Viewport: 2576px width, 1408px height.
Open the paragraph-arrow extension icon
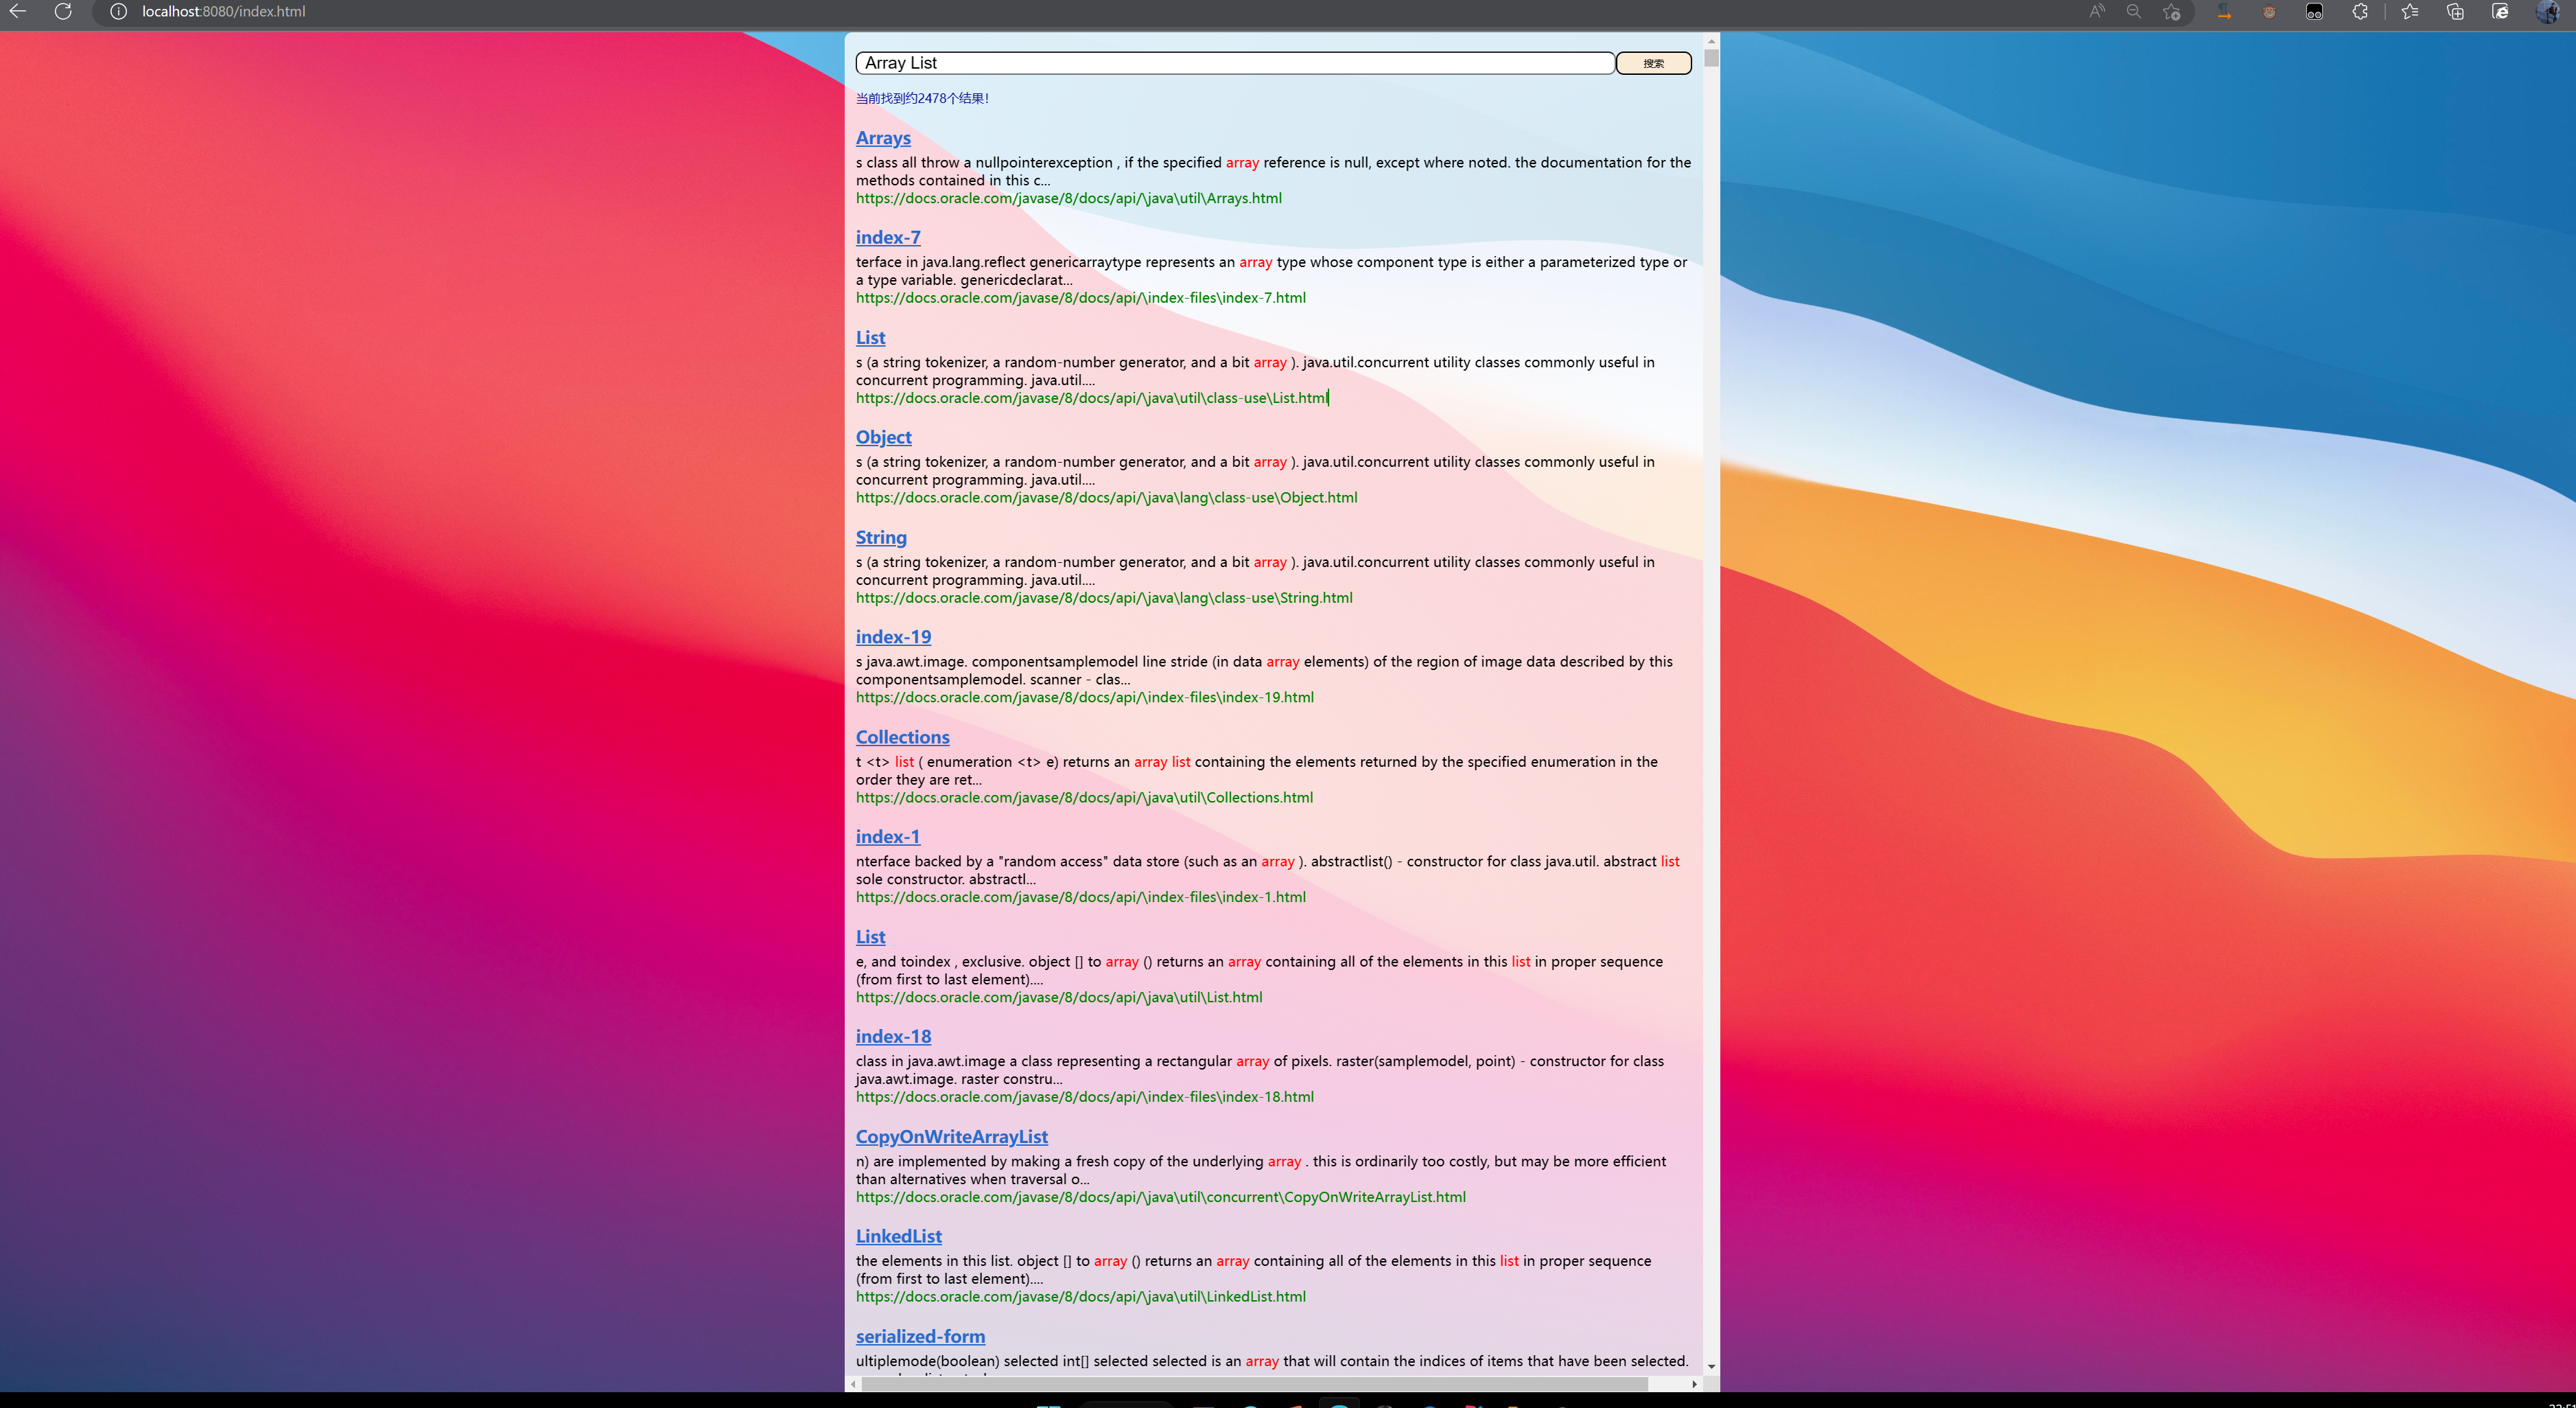click(x=2224, y=12)
